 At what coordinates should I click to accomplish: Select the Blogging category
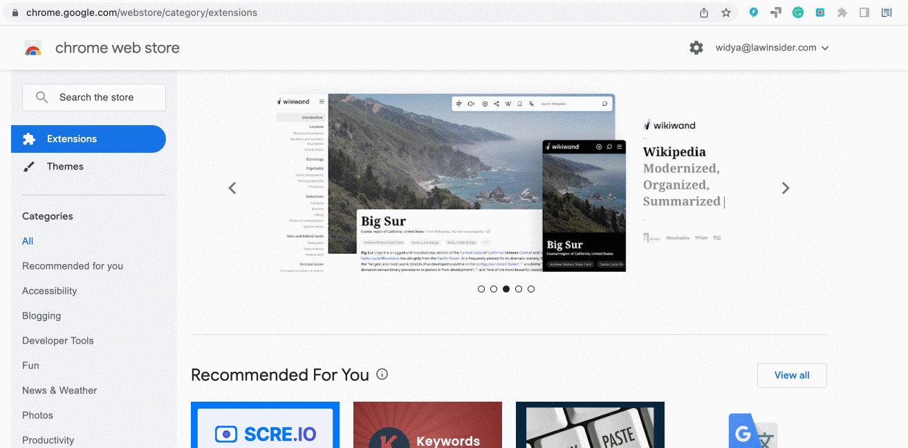coord(41,316)
